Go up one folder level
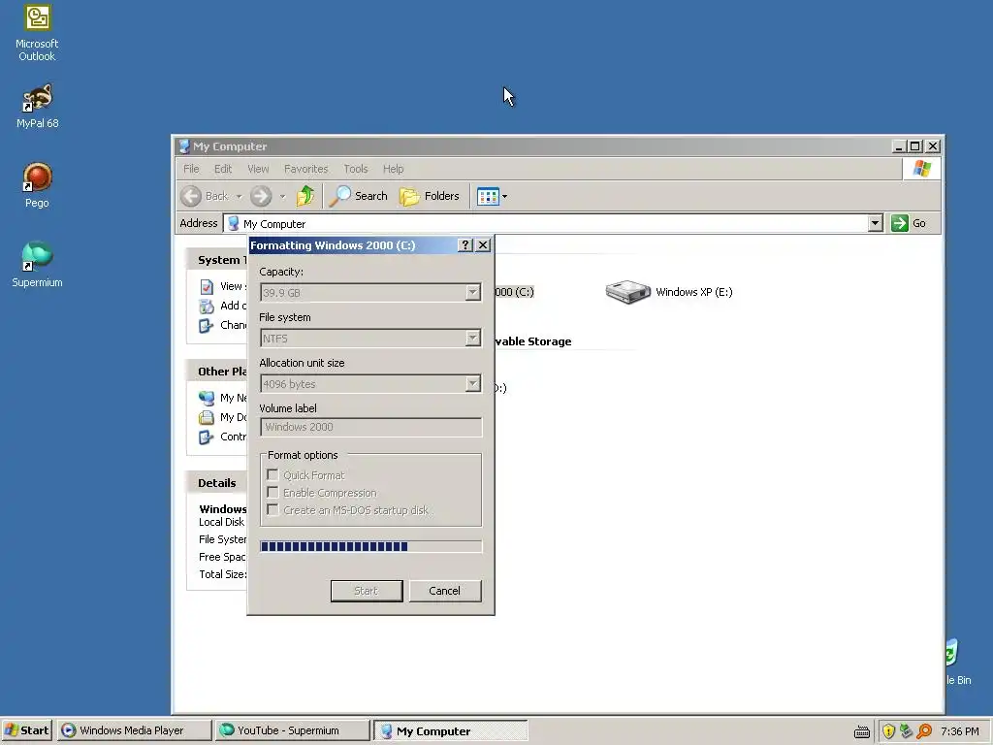This screenshot has height=745, width=993. coord(305,196)
